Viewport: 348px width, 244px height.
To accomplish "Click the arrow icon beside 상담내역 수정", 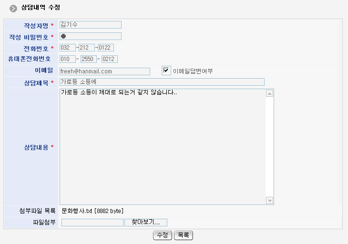I will pos(13,9).
